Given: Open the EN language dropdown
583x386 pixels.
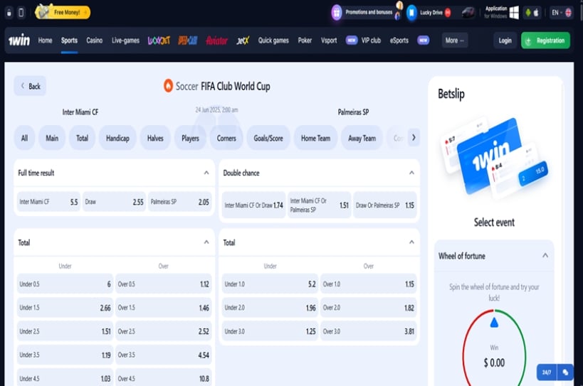Looking at the screenshot, I should click(561, 13).
